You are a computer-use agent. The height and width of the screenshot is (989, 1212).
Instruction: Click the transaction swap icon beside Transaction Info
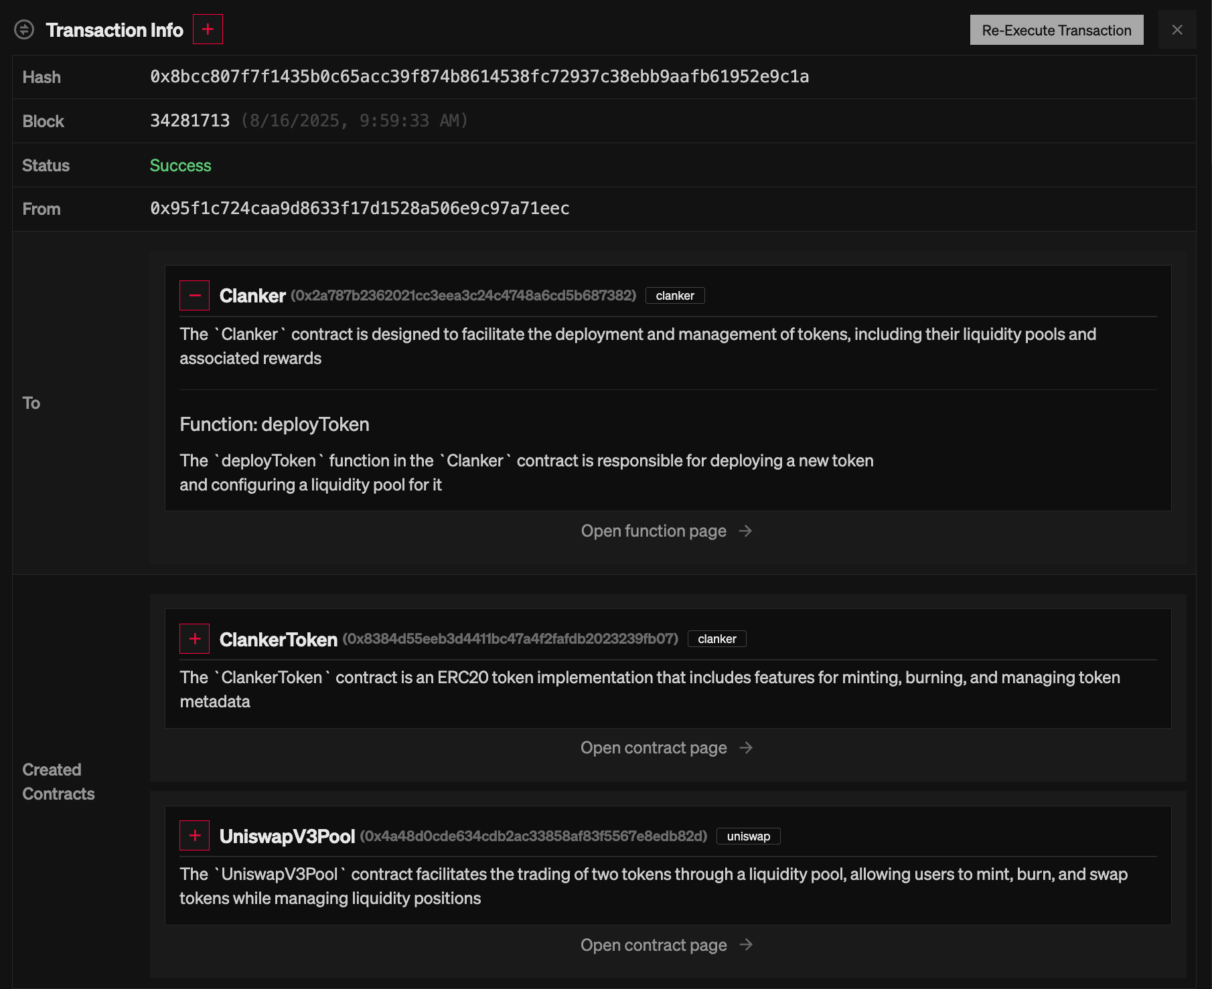[24, 29]
